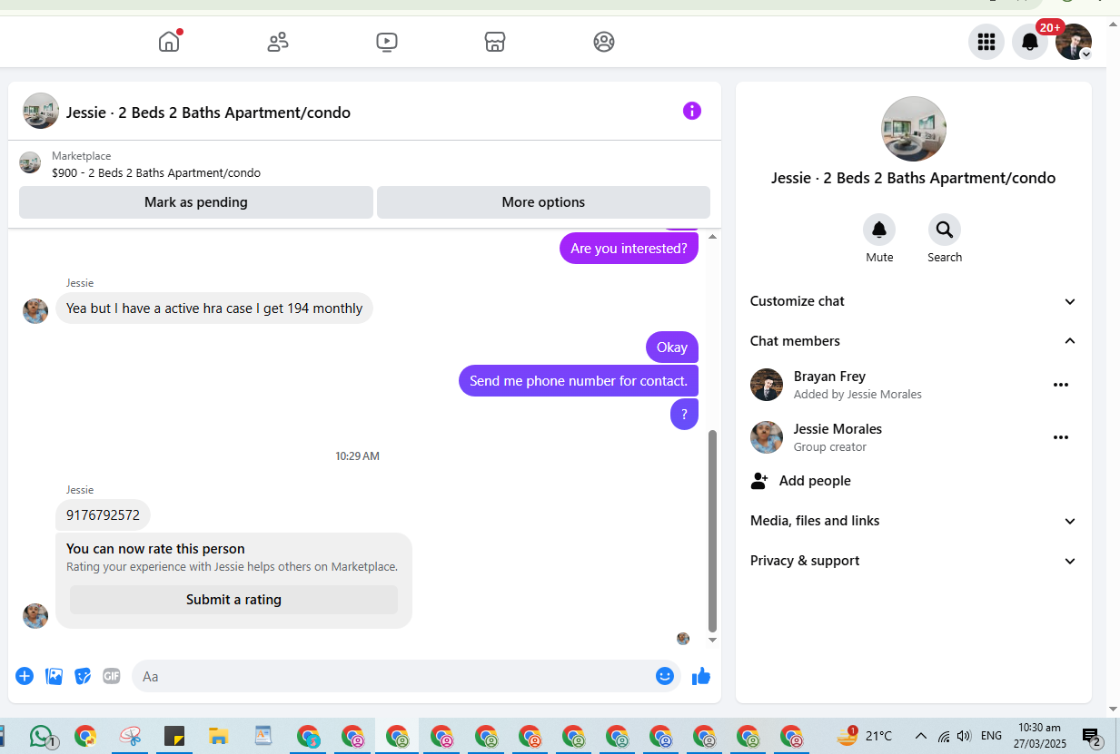1120x754 pixels.
Task: Open Wi-Fi network icon in system tray
Action: [x=944, y=736]
